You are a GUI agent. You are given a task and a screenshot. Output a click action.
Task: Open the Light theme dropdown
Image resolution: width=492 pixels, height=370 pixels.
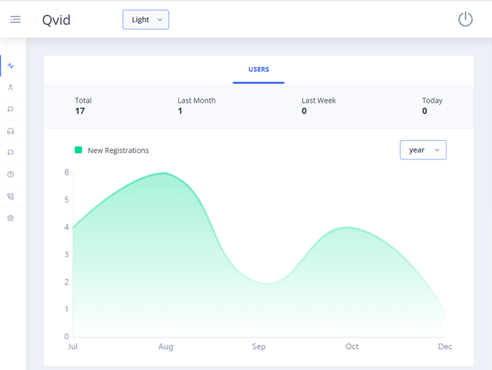[x=146, y=19]
